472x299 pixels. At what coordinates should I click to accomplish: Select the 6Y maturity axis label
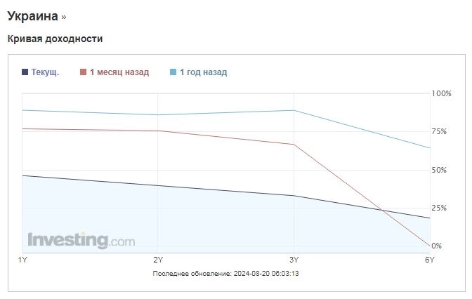[x=429, y=260]
